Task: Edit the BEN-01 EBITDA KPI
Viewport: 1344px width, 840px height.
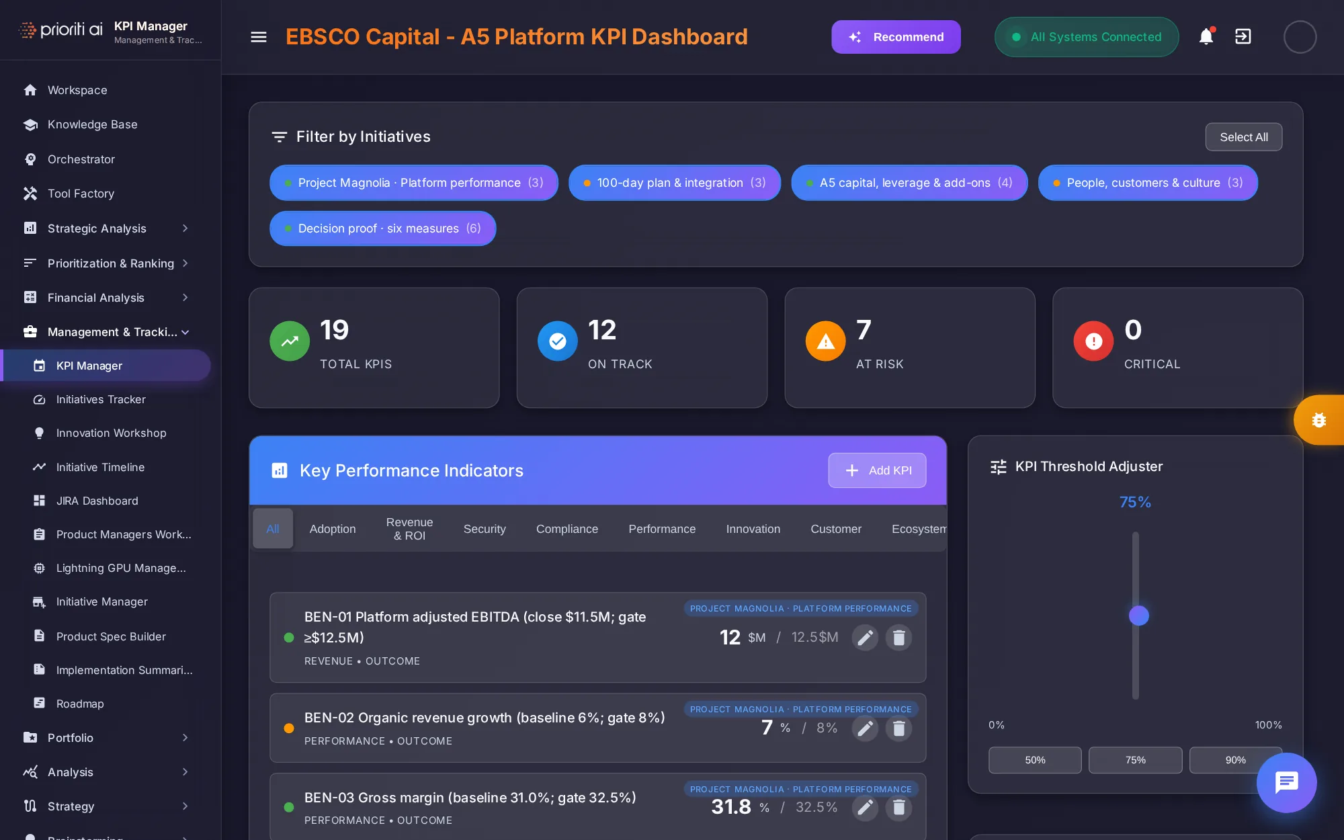Action: click(x=865, y=637)
